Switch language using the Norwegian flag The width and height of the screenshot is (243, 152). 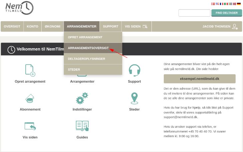point(234,4)
